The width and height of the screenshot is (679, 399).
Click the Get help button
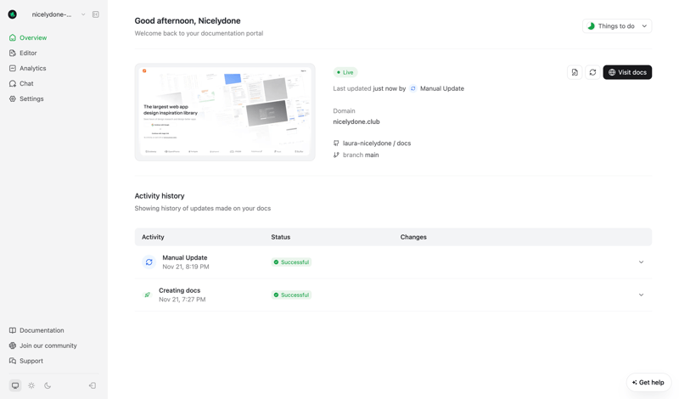click(x=648, y=383)
